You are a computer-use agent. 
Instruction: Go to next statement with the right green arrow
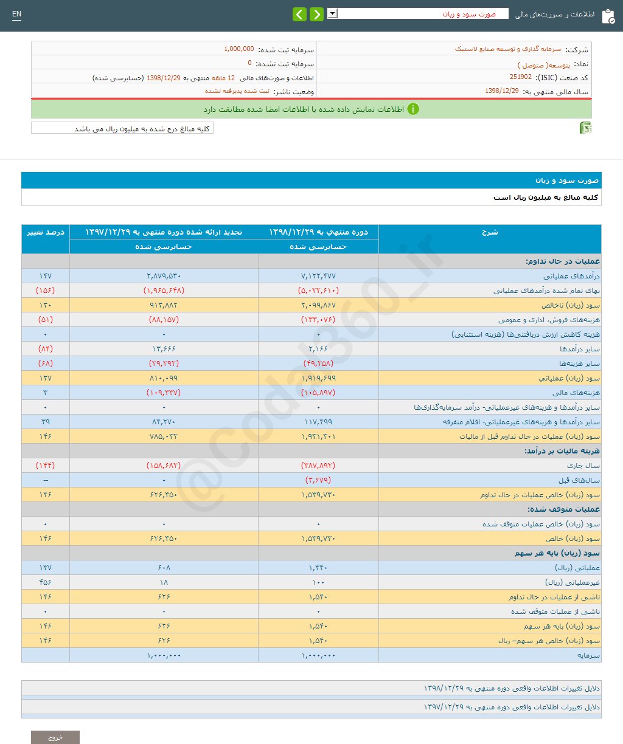pyautogui.click(x=316, y=13)
